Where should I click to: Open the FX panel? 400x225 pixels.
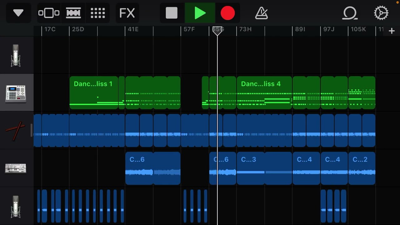tap(127, 13)
